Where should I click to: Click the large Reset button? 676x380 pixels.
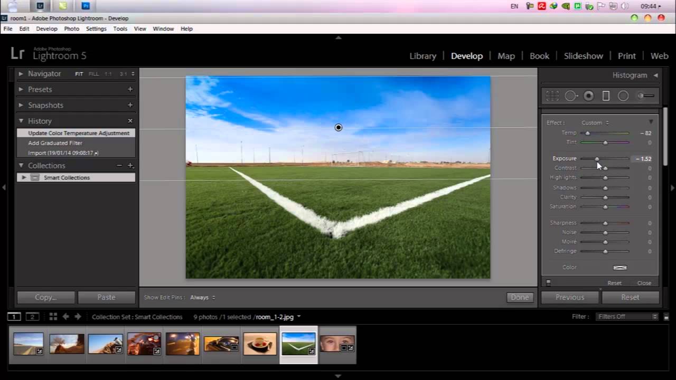(x=630, y=298)
